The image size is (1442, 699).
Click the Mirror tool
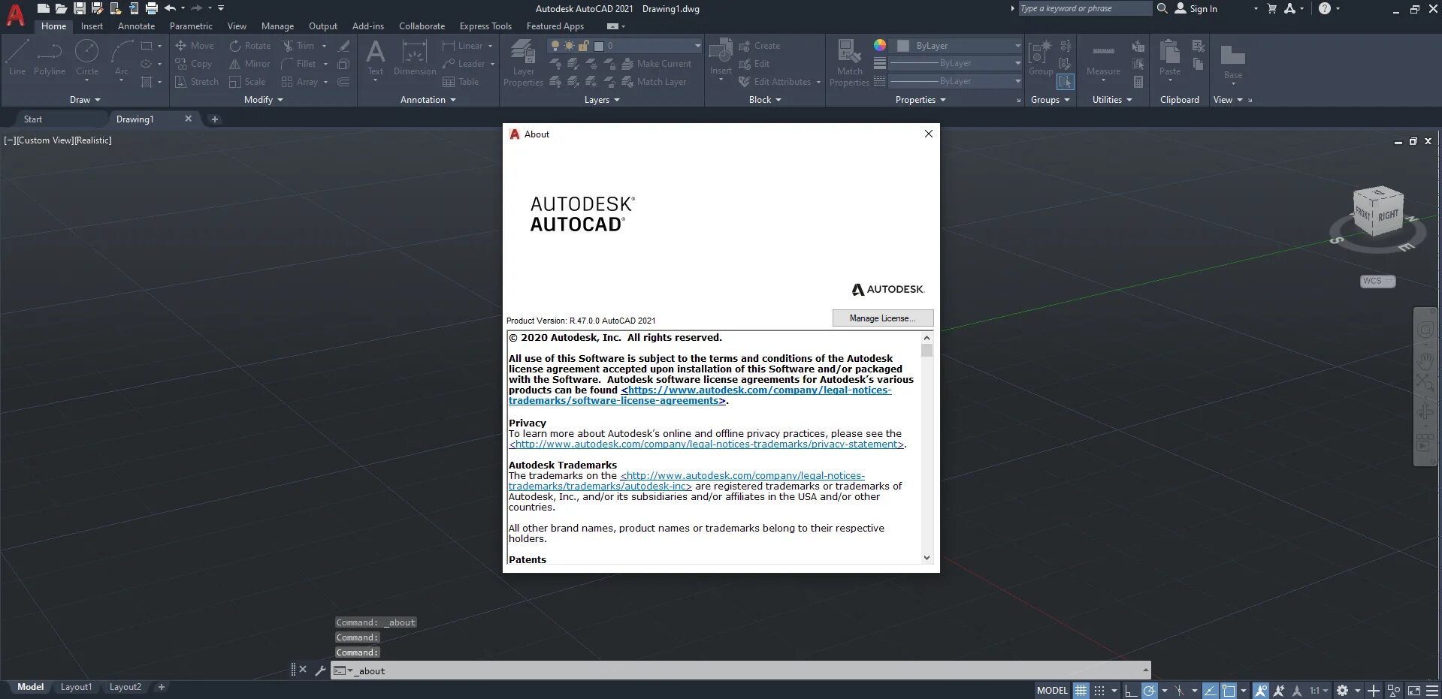pos(249,64)
